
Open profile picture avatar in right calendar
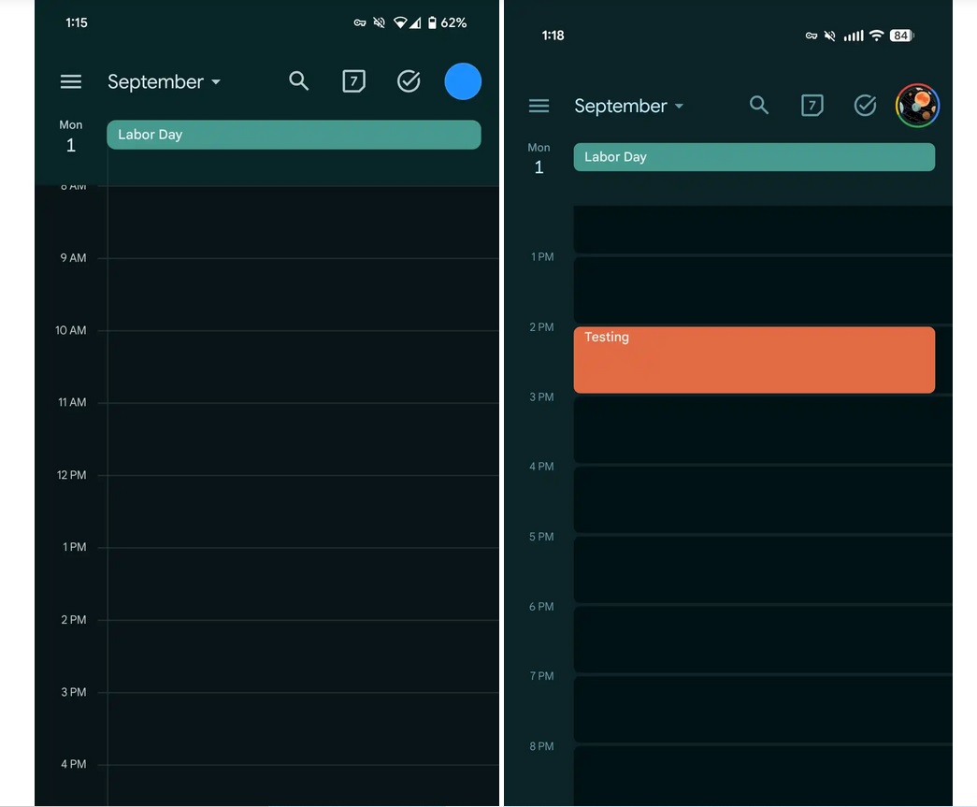[x=917, y=106]
